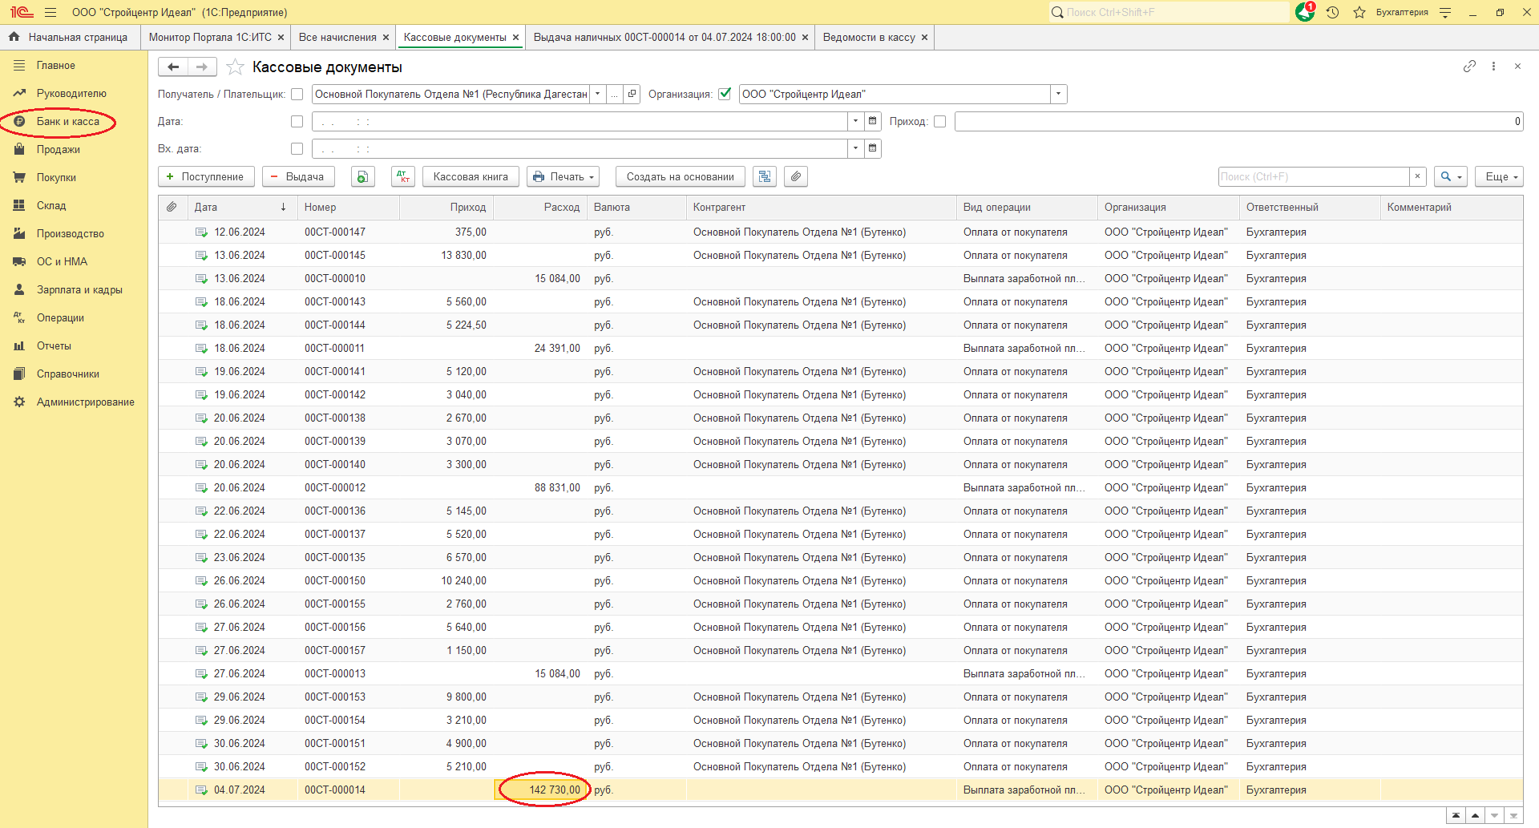1539x828 pixels.
Task: Open the history clock icon
Action: tap(1332, 13)
